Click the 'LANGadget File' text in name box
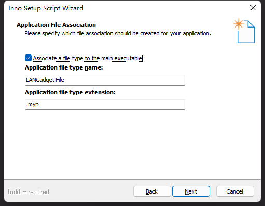This screenshot has height=206, width=265. [x=45, y=80]
